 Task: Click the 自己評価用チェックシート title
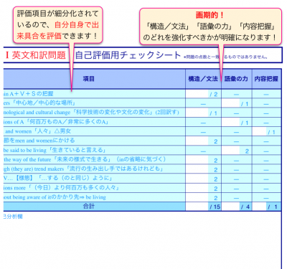point(128,55)
